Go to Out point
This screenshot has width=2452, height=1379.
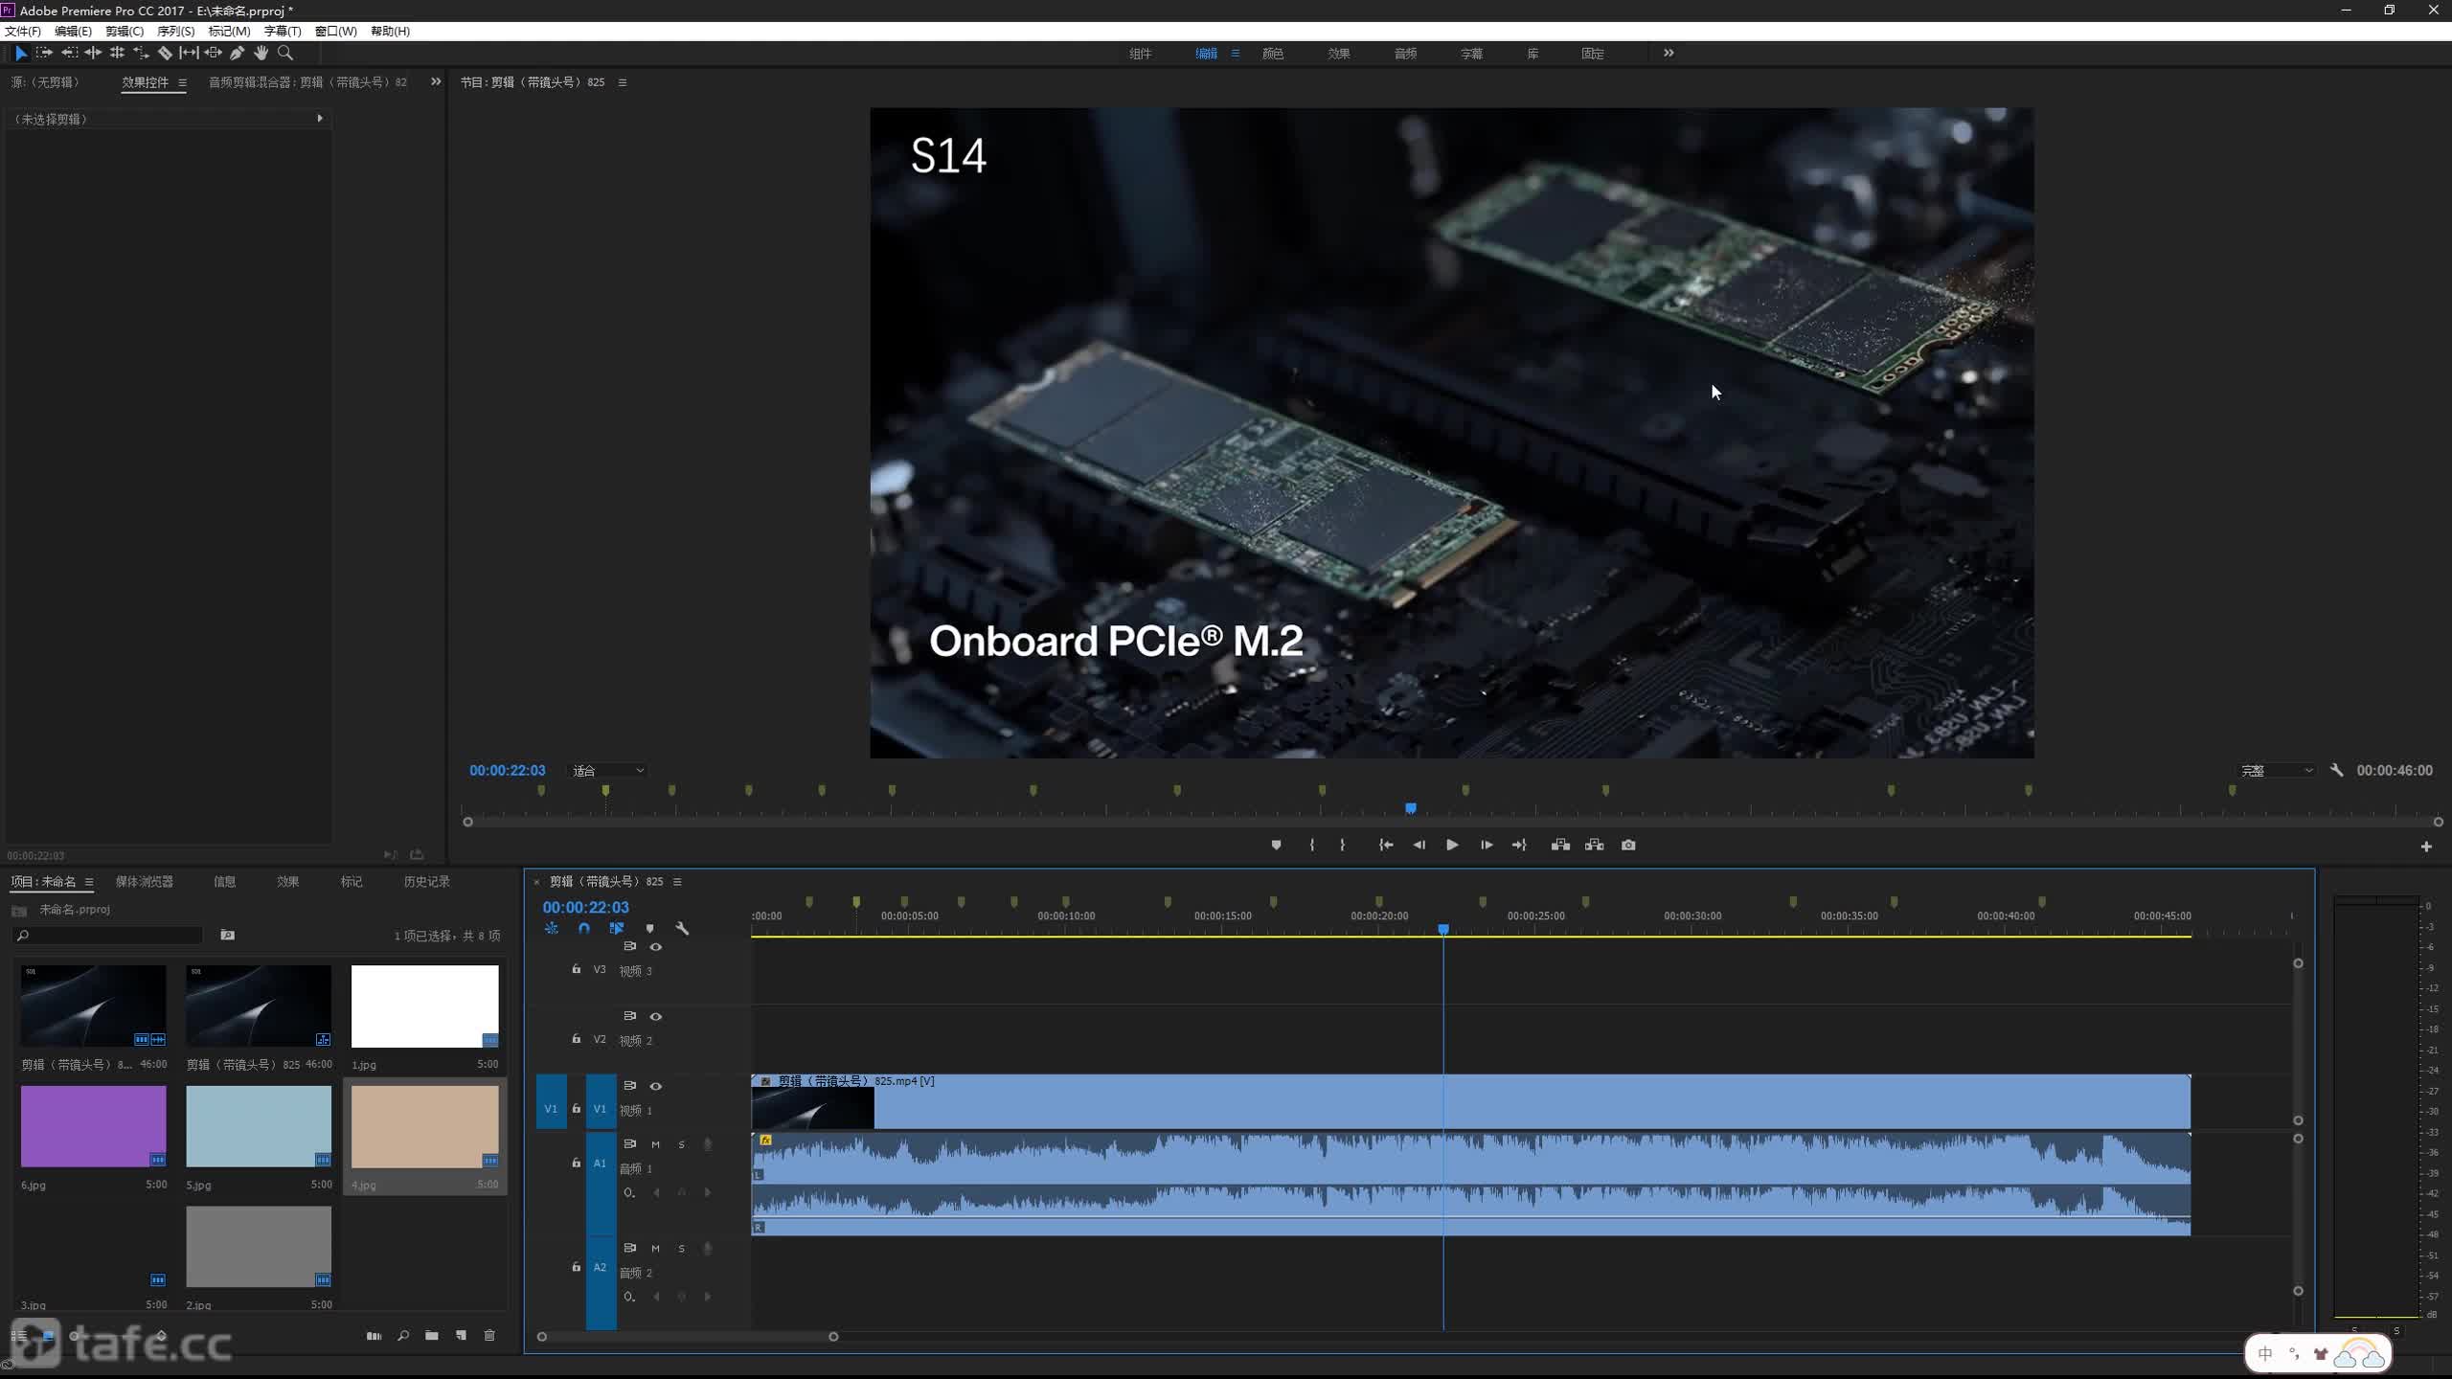point(1519,845)
